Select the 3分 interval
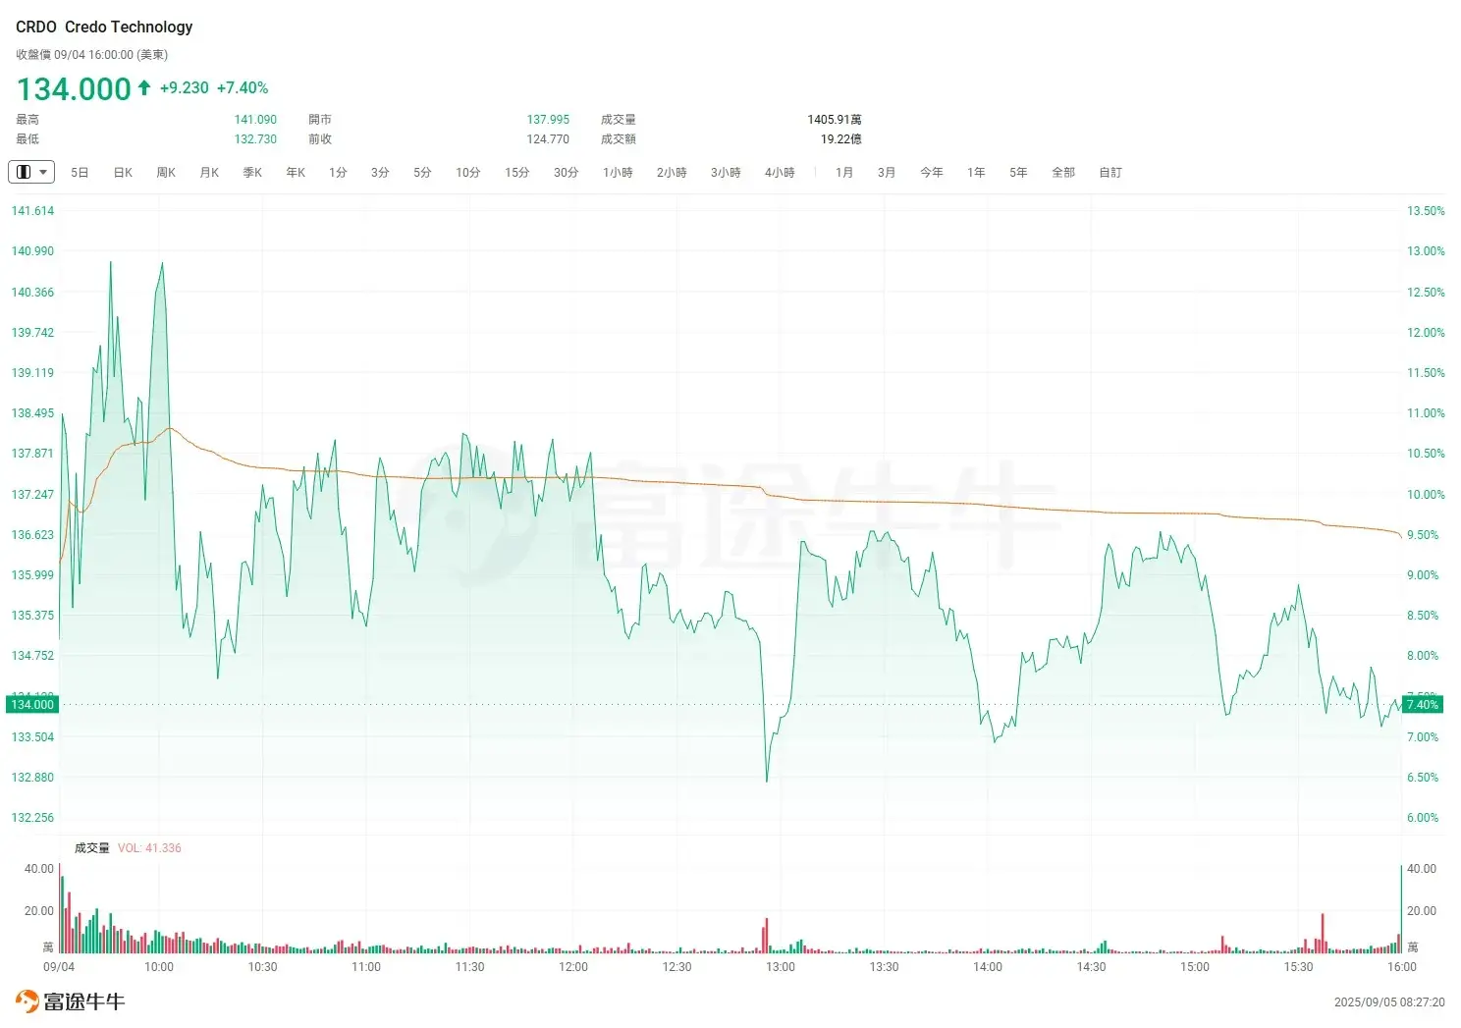1461x1028 pixels. coord(380,173)
